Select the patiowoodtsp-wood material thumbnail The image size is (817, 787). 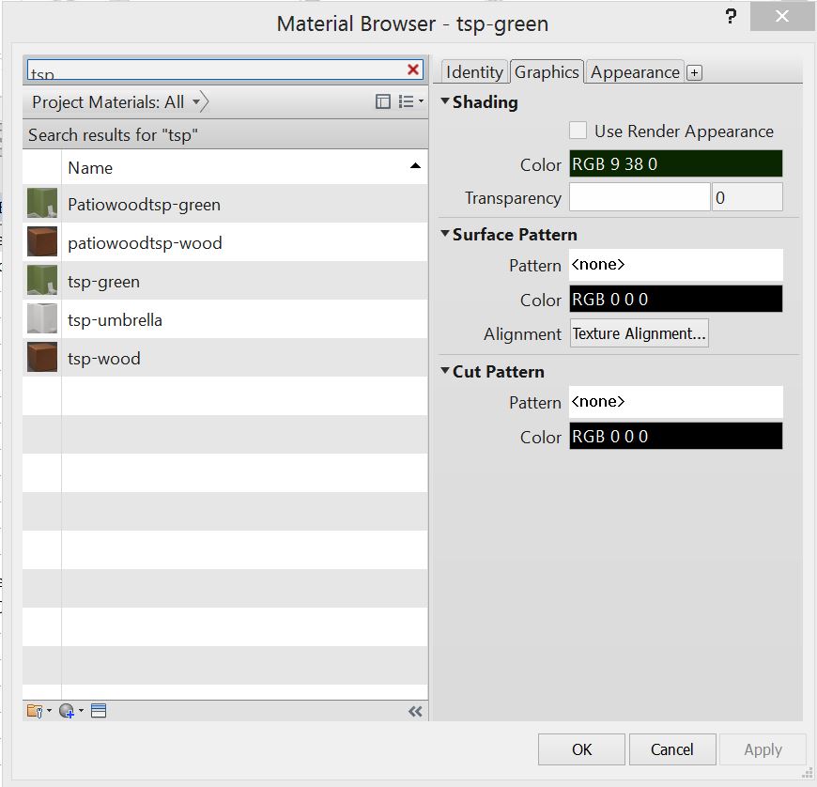[42, 242]
